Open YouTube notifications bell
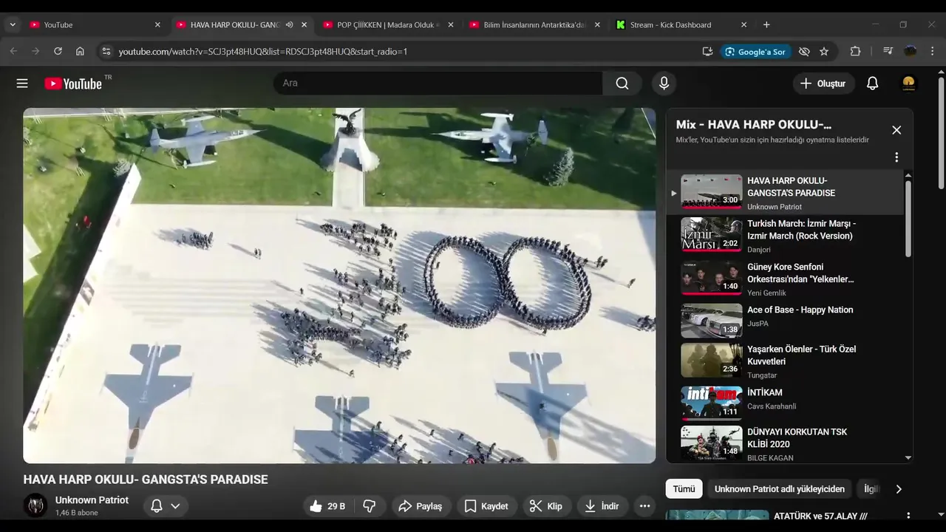Screen dimensions: 946x532 pos(872,83)
